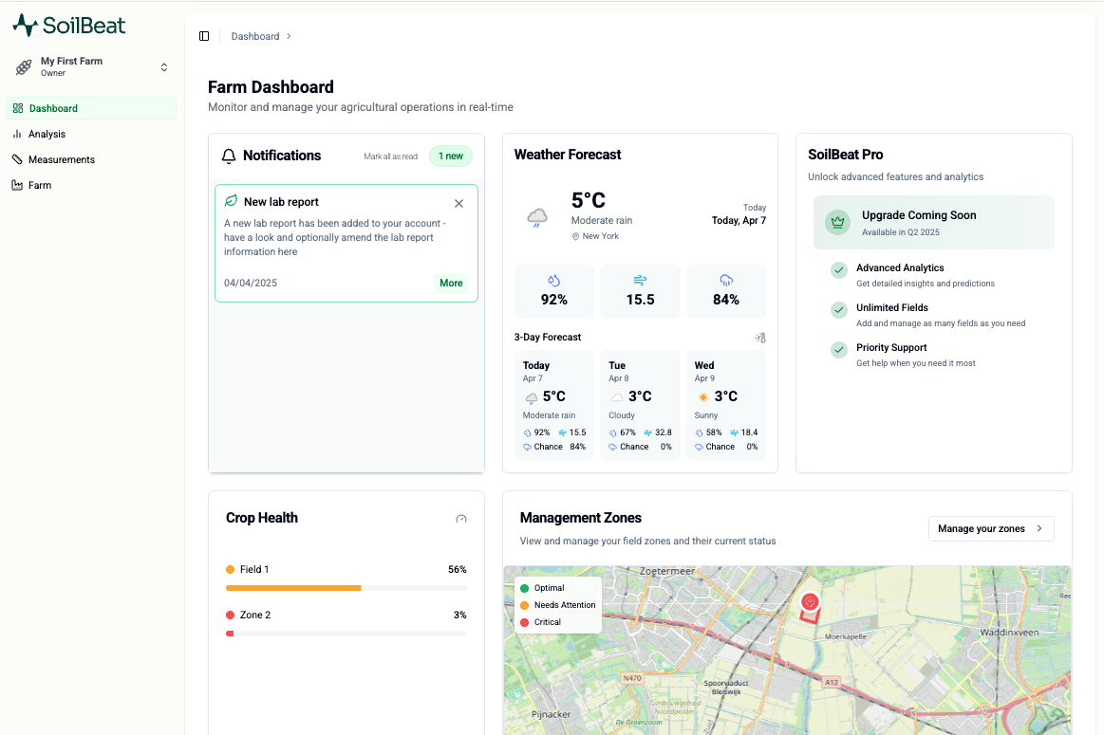Select the Wed Apr 9 forecast card
Viewport: 1104px width, 735px height.
726,405
